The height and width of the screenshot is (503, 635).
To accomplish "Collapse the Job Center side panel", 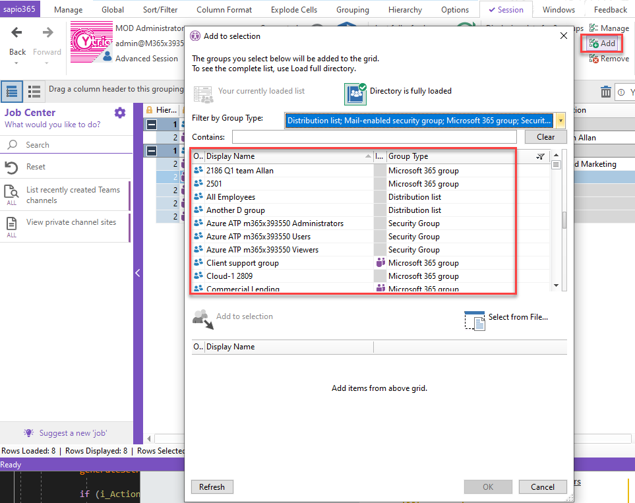I will (138, 273).
